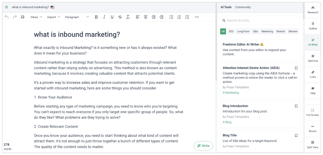Bookmark the Blog Title template

click(296, 135)
